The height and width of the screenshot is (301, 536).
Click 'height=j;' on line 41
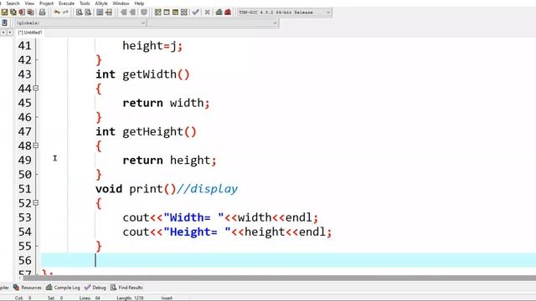(x=152, y=46)
